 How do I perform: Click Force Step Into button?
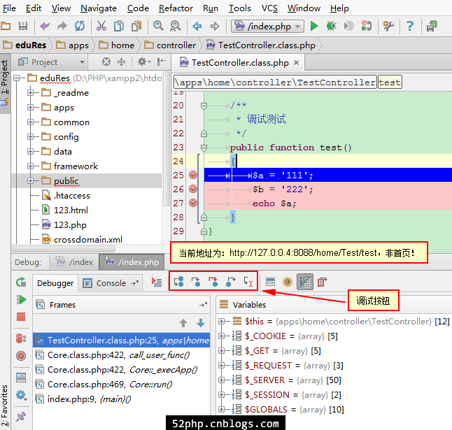213,281
